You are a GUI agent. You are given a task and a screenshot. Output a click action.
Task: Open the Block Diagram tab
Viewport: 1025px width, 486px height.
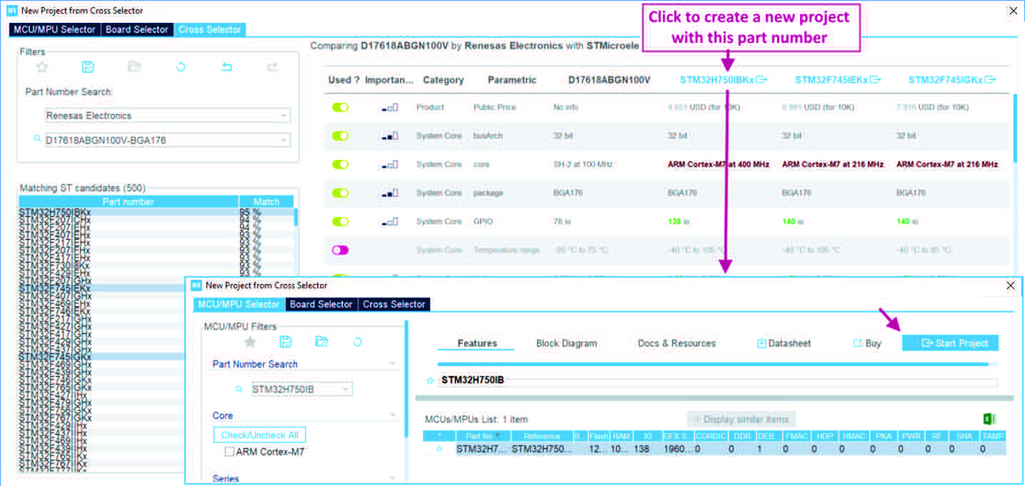[566, 343]
